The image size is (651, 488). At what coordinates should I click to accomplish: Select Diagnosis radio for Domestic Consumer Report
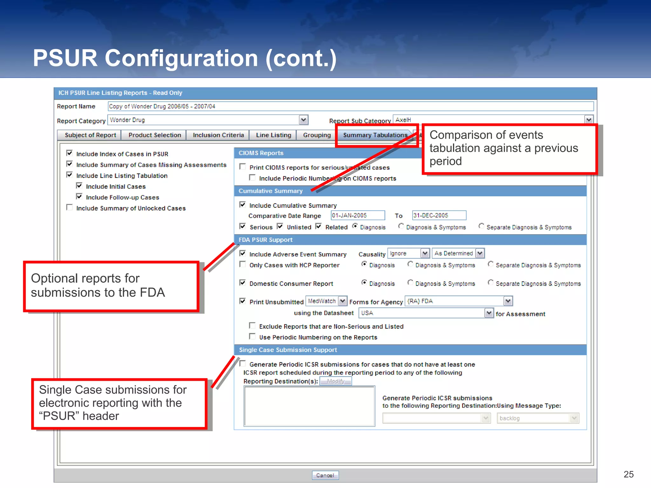click(x=364, y=282)
